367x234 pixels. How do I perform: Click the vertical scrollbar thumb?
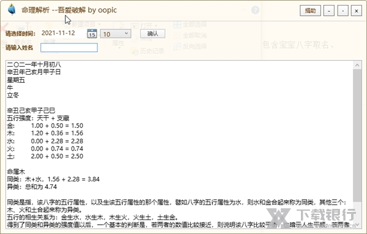pyautogui.click(x=357, y=135)
